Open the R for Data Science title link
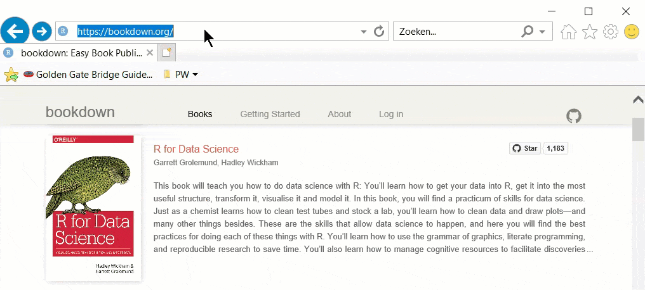 [196, 149]
